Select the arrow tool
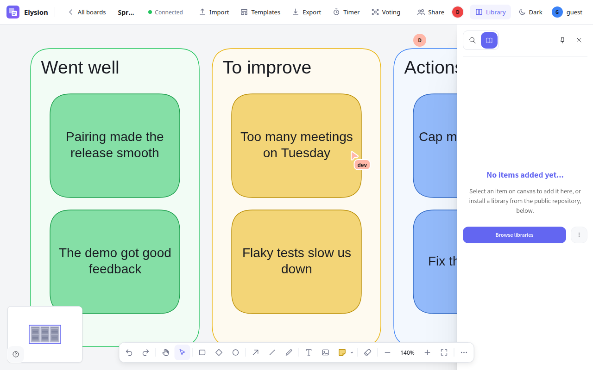 255,352
